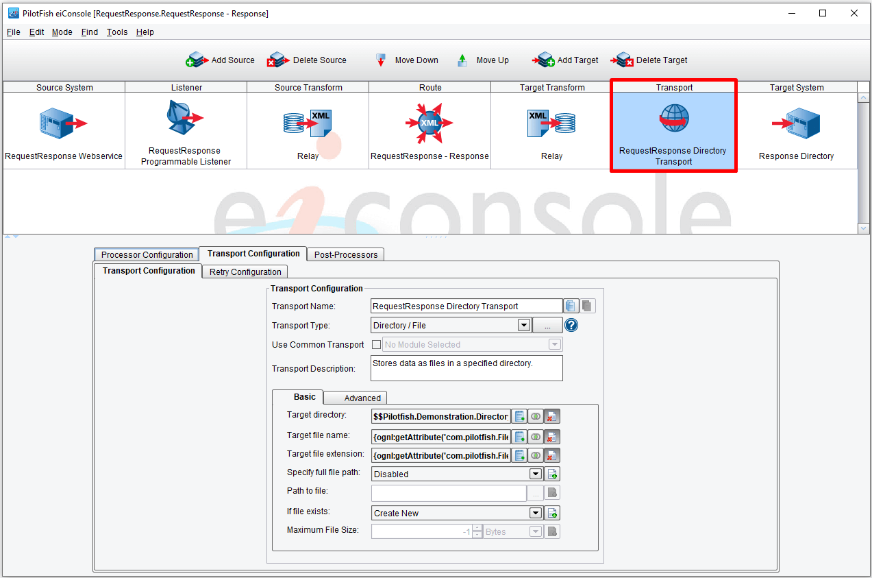
Task: Click the red-x clear icon beside Target directory
Action: pyautogui.click(x=552, y=416)
